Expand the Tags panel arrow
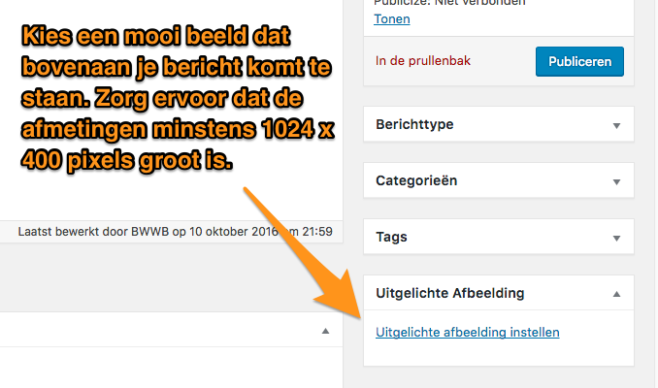This screenshot has height=388, width=658. tap(616, 238)
